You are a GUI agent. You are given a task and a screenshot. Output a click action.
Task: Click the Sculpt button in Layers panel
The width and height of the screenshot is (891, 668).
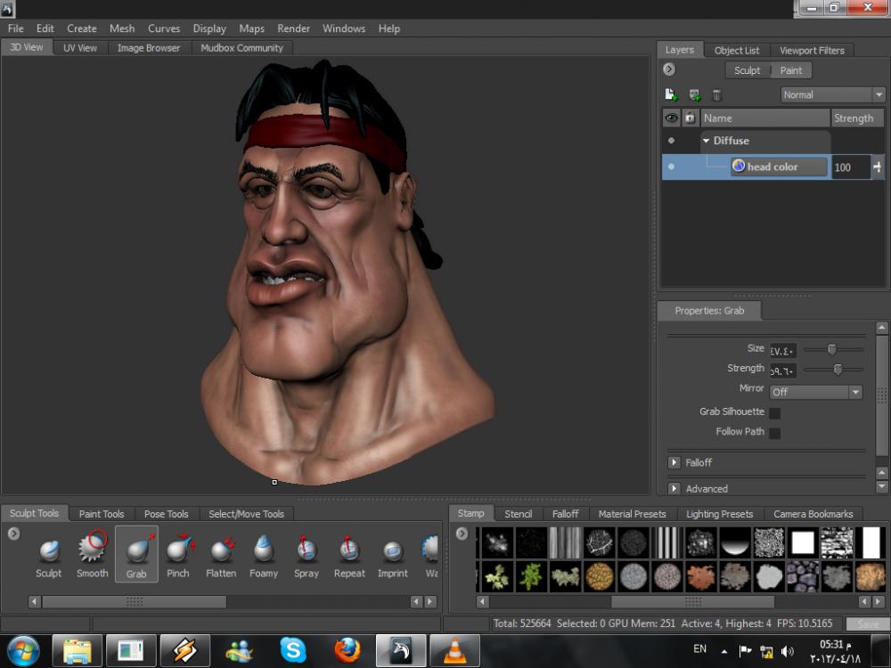(x=747, y=70)
